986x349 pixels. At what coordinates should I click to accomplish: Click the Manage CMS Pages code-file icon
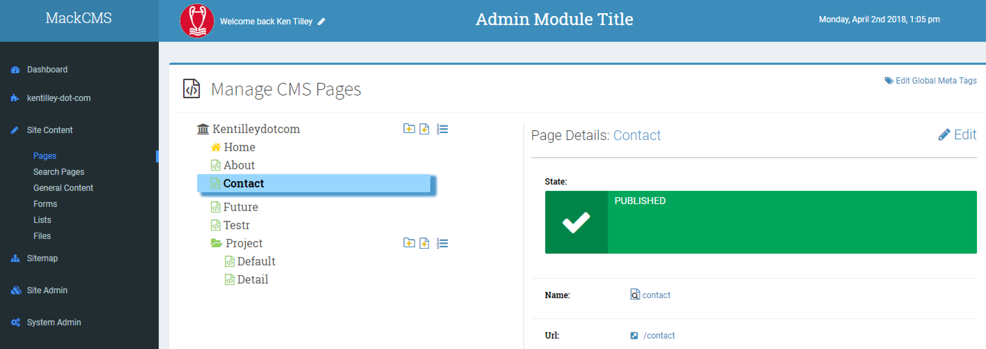point(191,89)
